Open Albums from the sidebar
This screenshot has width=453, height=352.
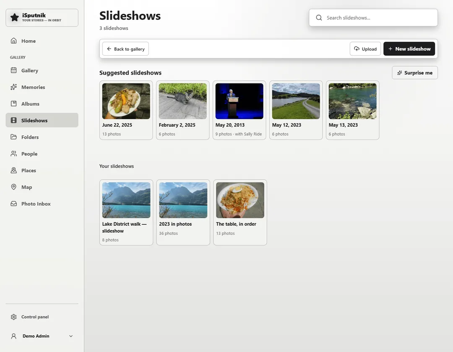(42, 104)
